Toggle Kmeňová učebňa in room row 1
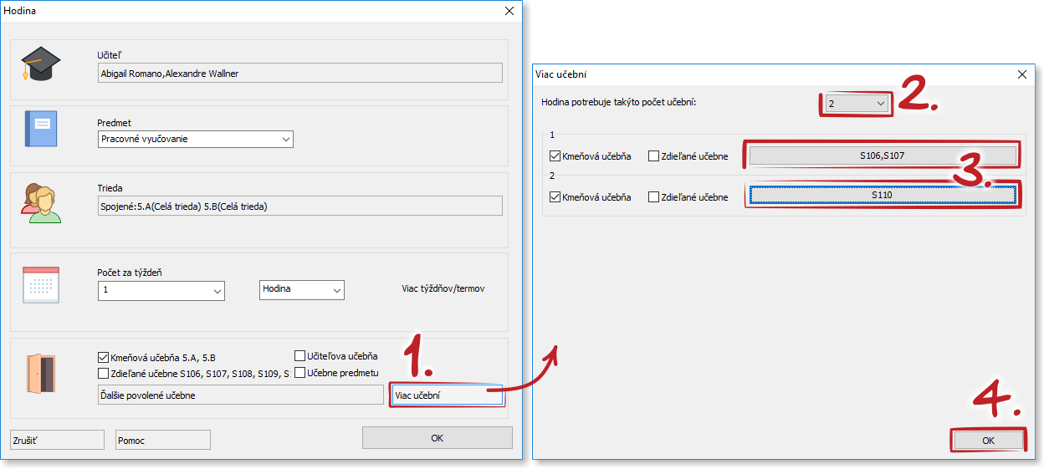Viewport: 1044px width, 469px height. [x=555, y=155]
